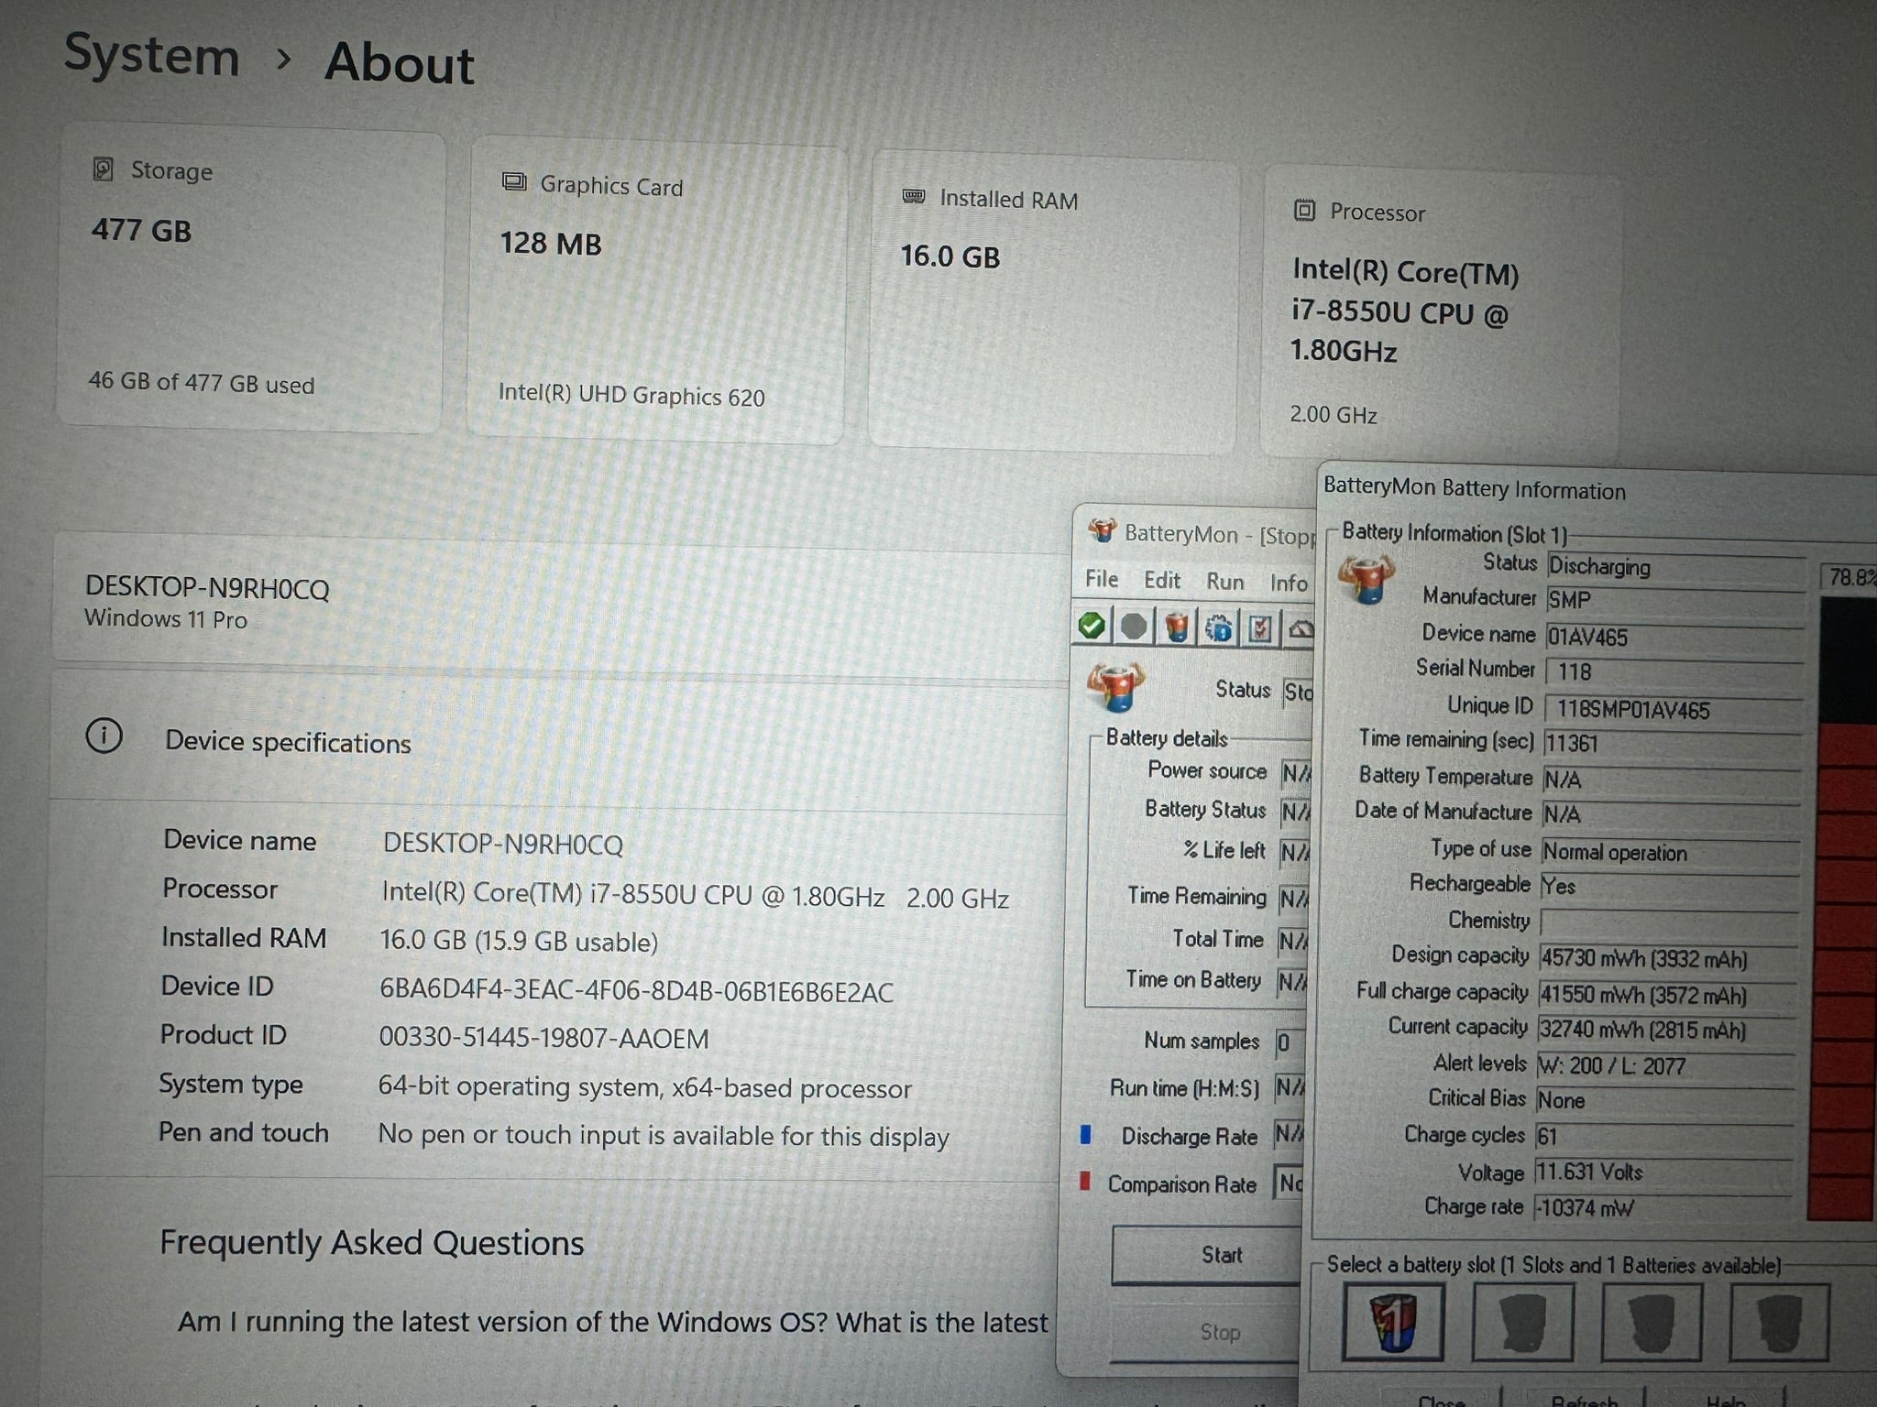Click the blue gear configuration toolbar icon
The height and width of the screenshot is (1407, 1877).
[1219, 628]
